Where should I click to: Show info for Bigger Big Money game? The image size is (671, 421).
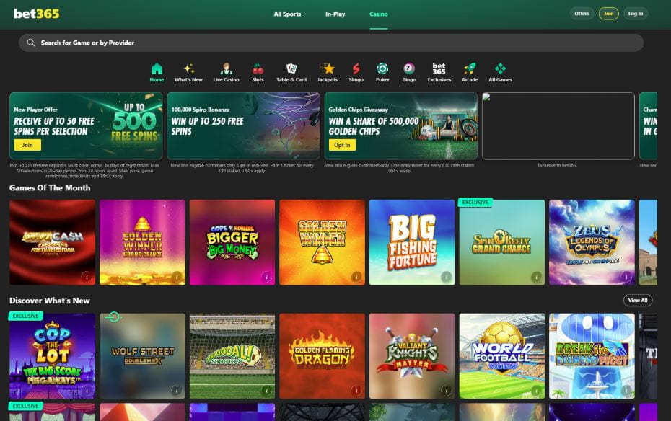pos(267,277)
